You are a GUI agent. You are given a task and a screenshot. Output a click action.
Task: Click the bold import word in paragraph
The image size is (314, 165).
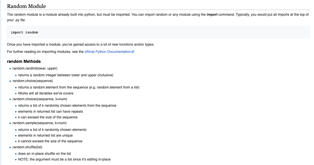tap(212, 14)
